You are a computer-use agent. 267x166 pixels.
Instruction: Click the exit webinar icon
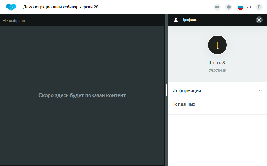pyautogui.click(x=259, y=7)
